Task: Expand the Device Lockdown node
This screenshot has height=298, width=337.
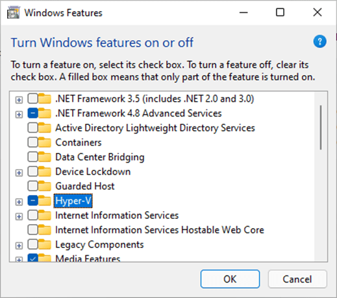Action: point(19,173)
